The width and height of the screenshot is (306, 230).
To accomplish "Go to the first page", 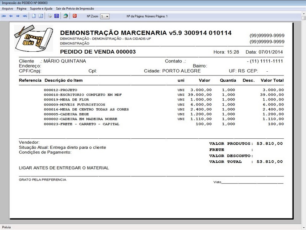I will click(x=4, y=16).
